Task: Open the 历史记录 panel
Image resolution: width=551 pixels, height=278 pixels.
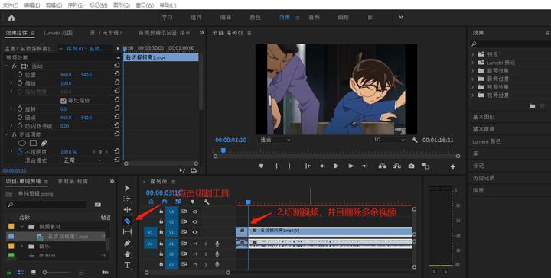Action: (x=484, y=178)
